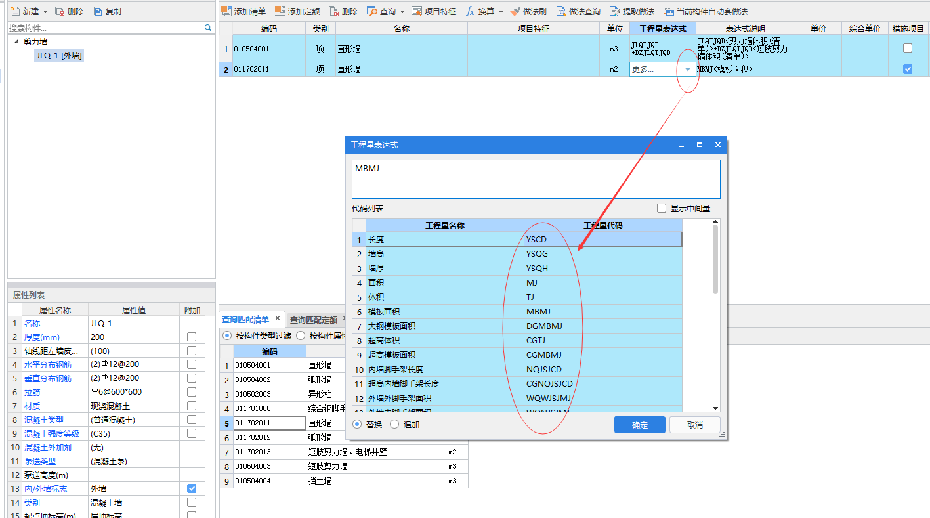Image resolution: width=930 pixels, height=518 pixels.
Task: Click the 添加定额 toolbar icon
Action: pyautogui.click(x=280, y=11)
